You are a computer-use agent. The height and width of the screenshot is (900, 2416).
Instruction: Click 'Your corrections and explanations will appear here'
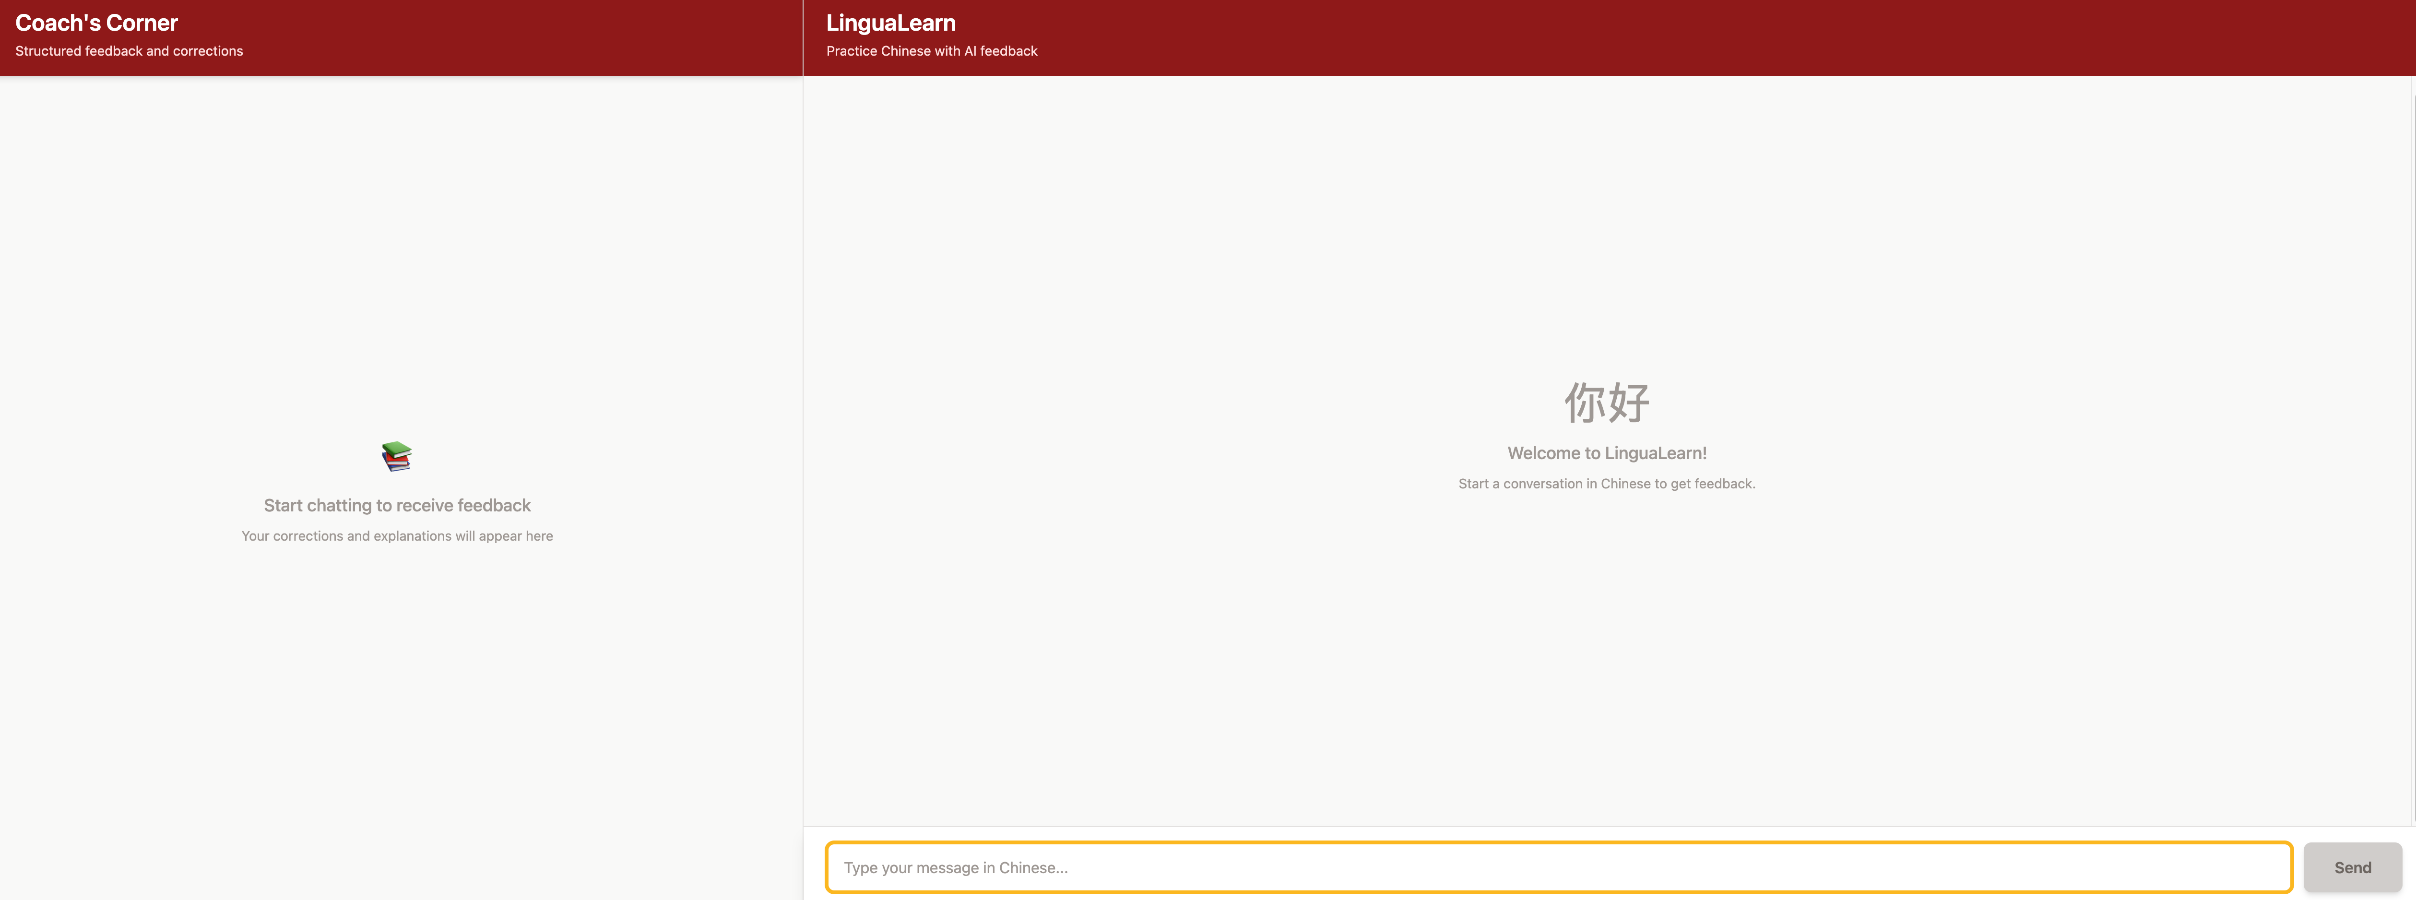click(x=397, y=536)
